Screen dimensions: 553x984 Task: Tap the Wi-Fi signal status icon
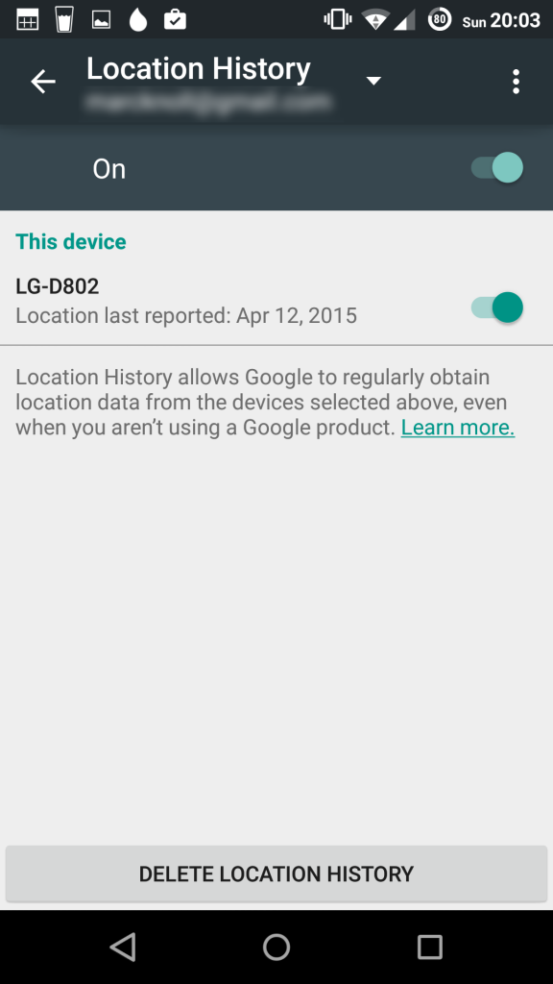(x=376, y=20)
